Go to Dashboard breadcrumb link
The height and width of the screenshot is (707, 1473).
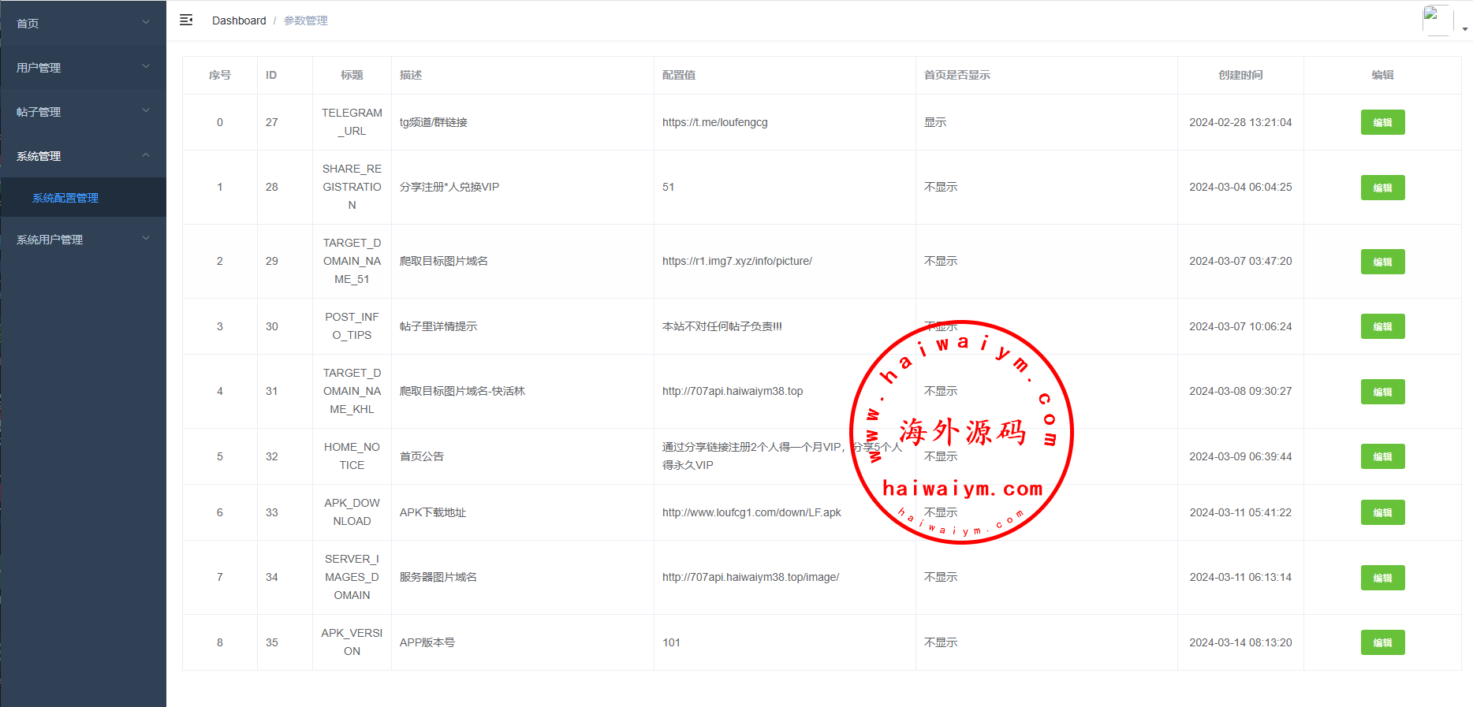(x=239, y=20)
